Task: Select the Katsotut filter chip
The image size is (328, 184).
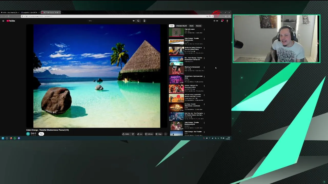Action: [x=199, y=26]
